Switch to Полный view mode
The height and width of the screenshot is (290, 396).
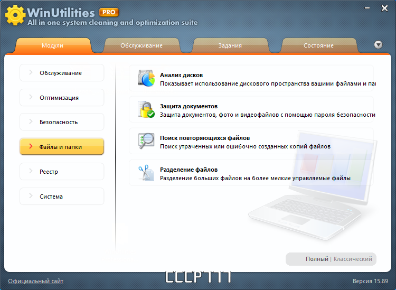tap(317, 259)
